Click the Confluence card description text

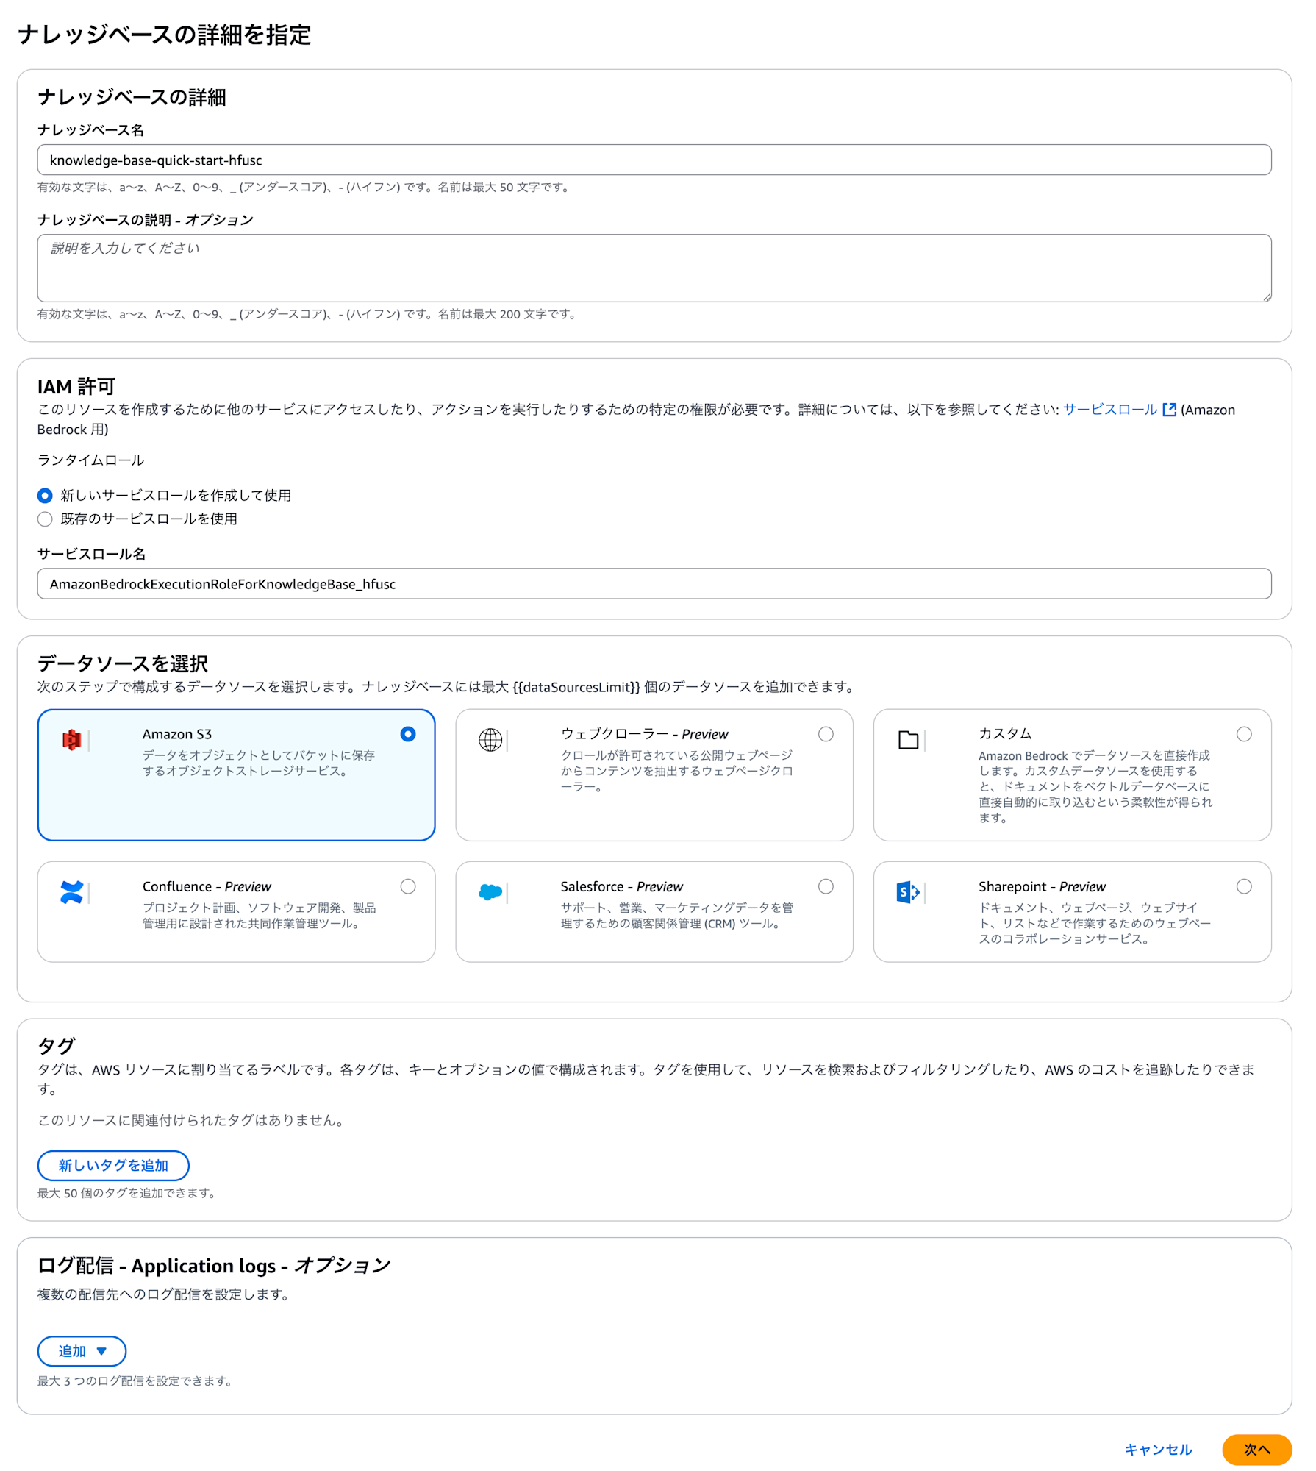(259, 916)
